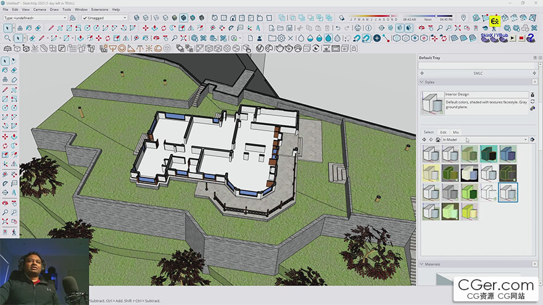Click the Select tab in Styles
Image resolution: width=543 pixels, height=305 pixels.
pos(429,132)
